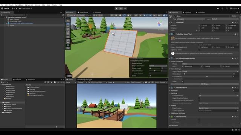This screenshot has height=135, width=241.
Task: Open the Scenes folder in Assets list
Action: coord(32,89)
